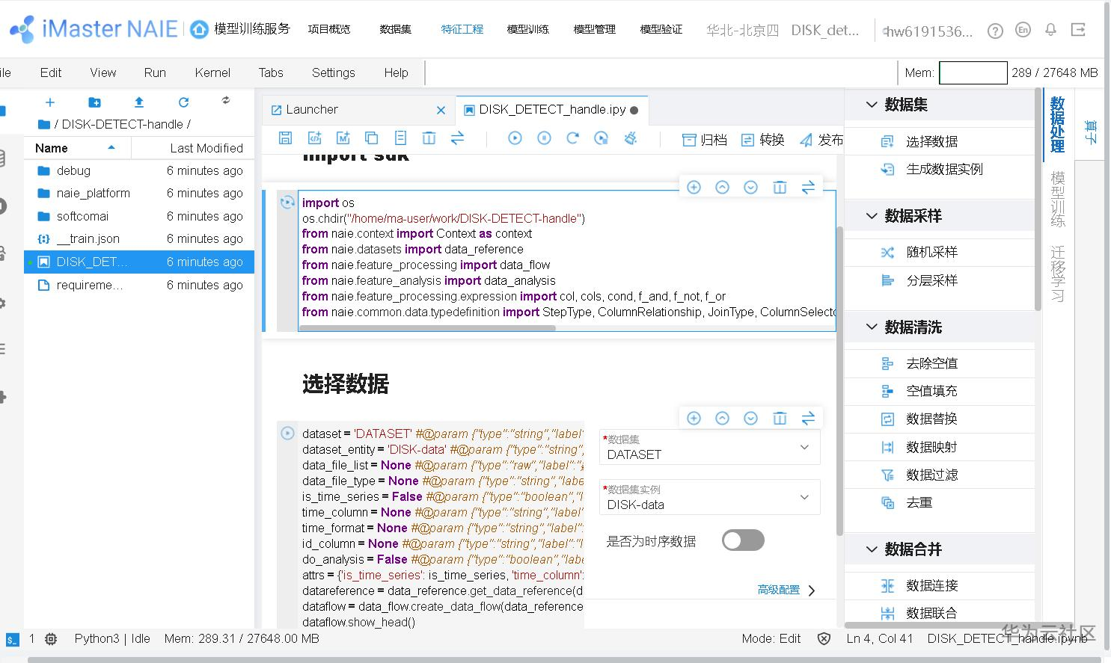This screenshot has width=1111, height=663.
Task: Switch to the 模型训练 vertical side tab
Action: (x=1057, y=199)
